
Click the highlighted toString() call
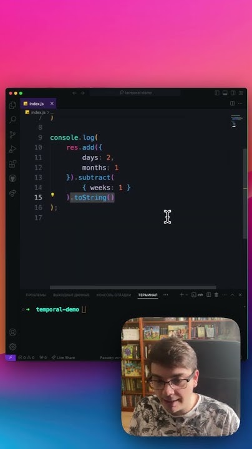pyautogui.click(x=92, y=197)
